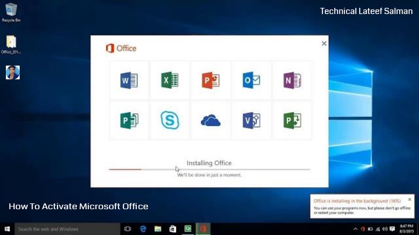The height and width of the screenshot is (235, 419).
Task: Click the 'Installing Office' text
Action: click(x=209, y=163)
